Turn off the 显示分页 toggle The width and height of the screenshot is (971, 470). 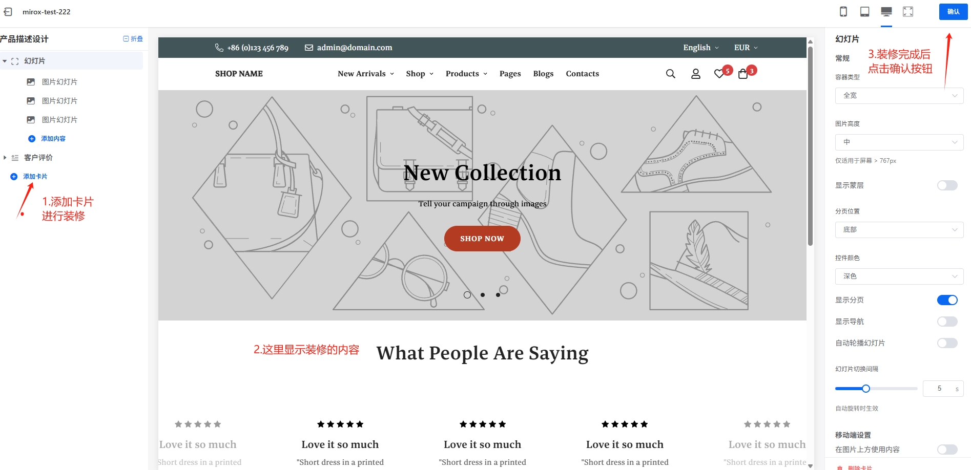tap(947, 300)
